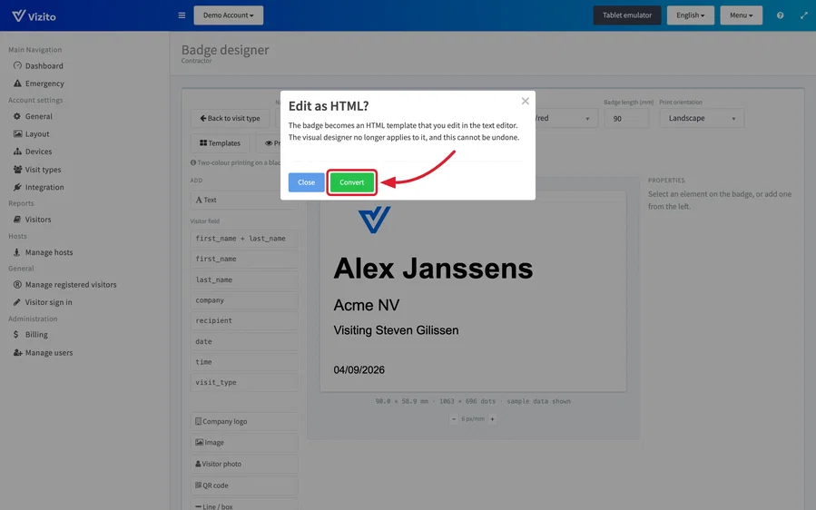Select the Alex Janssens name on the badge
This screenshot has height=510, width=816.
(x=433, y=269)
